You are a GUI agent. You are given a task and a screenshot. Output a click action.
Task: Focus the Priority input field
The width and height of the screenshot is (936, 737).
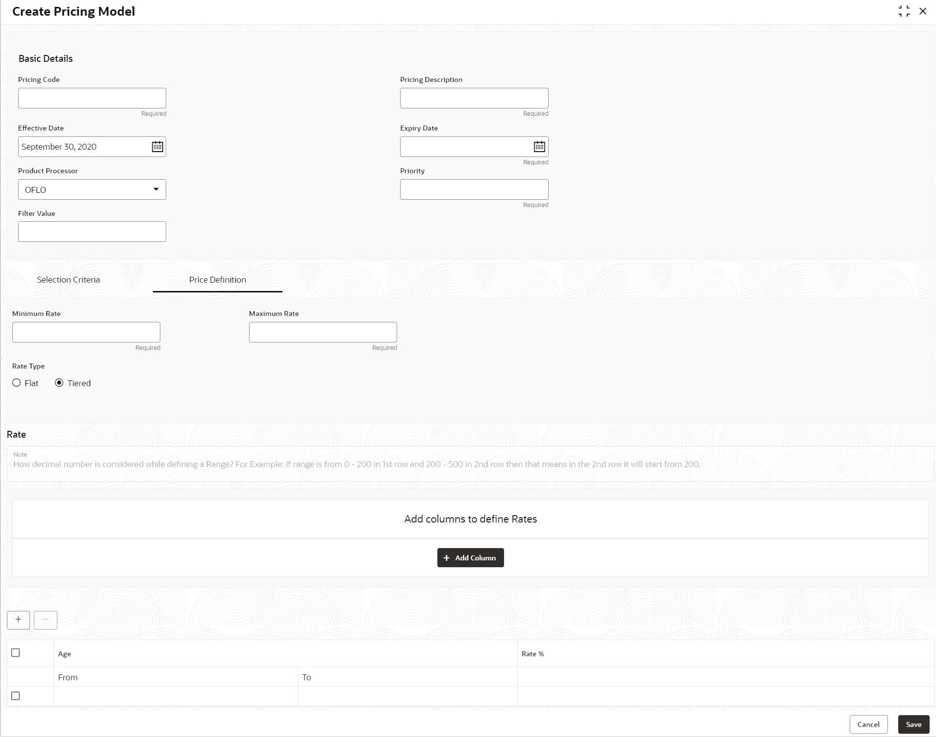click(x=474, y=189)
